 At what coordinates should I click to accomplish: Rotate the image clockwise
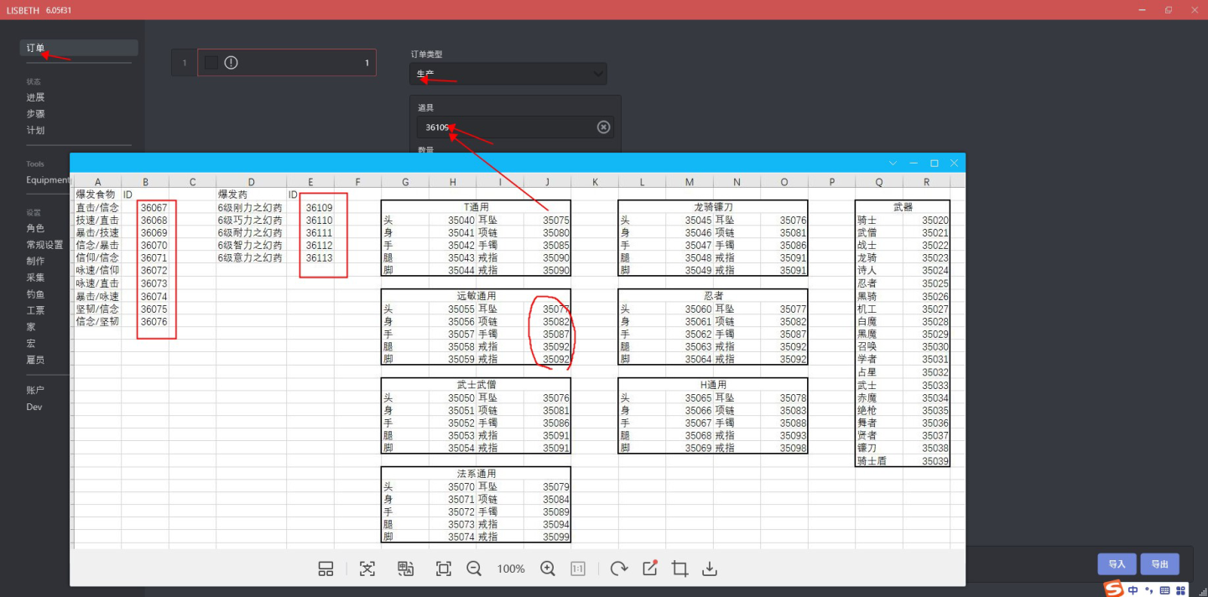pos(619,568)
